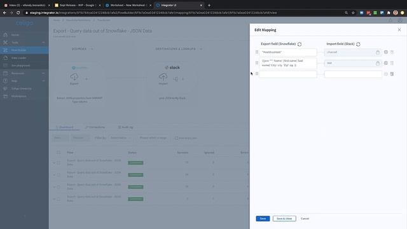Screen dimensions: 407x229
Task: Click the Snowflake Export cloud icon
Action: 74,77
